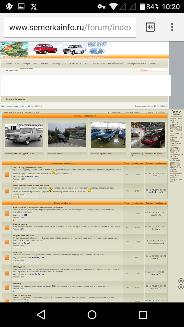Open latest post icon next to Буйный
Image resolution: width=184 pixels, height=327 pixels.
pyautogui.click(x=160, y=288)
